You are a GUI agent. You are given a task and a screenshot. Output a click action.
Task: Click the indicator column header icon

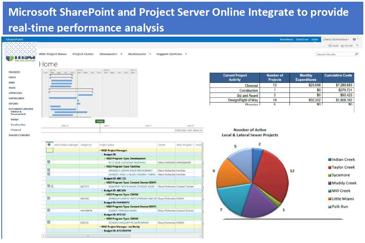[x=49, y=144]
